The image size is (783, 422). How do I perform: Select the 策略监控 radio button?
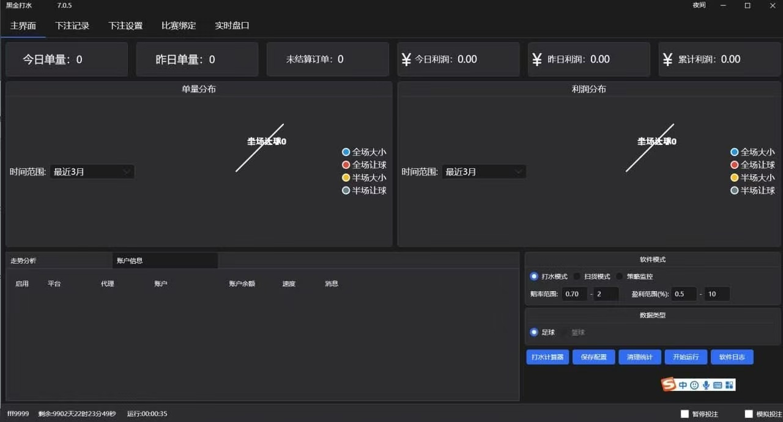(620, 276)
